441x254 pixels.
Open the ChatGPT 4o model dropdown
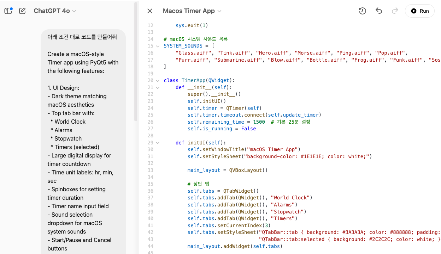(x=55, y=11)
